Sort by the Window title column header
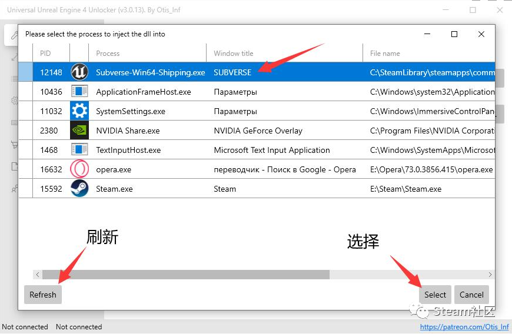 pyautogui.click(x=234, y=53)
